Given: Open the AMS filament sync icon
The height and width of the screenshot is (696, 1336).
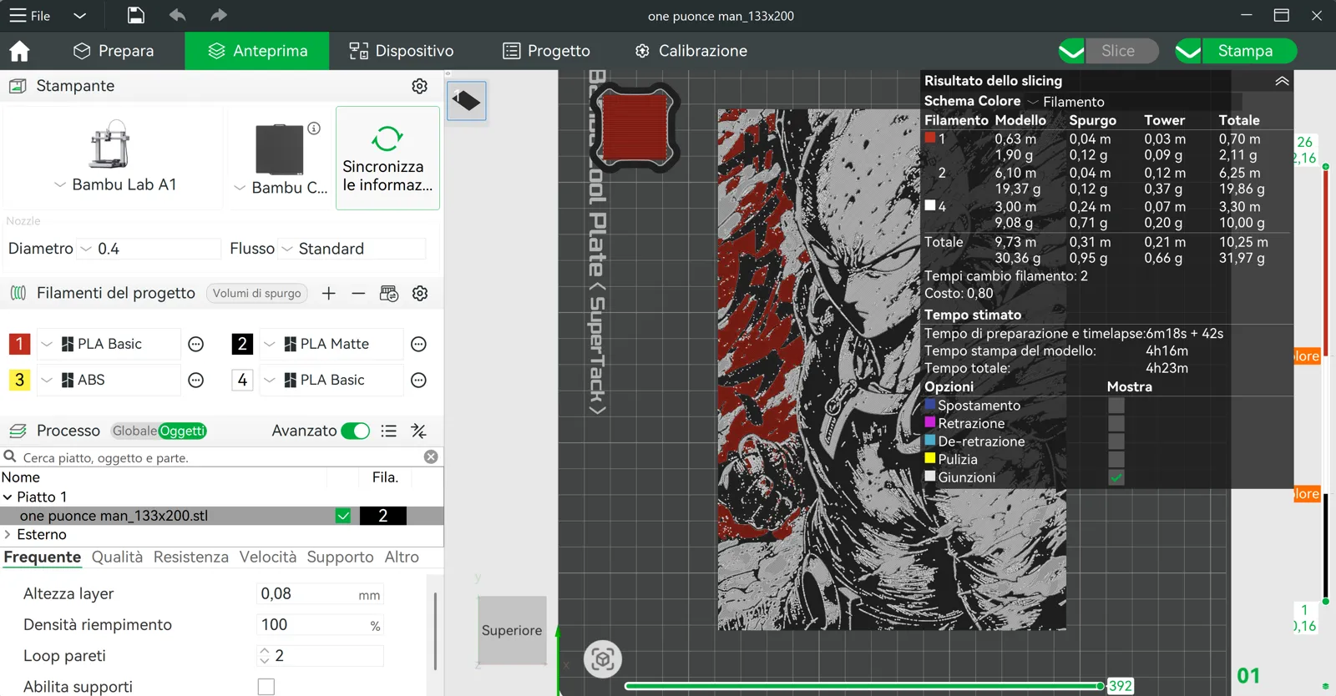Looking at the screenshot, I should click(x=389, y=293).
